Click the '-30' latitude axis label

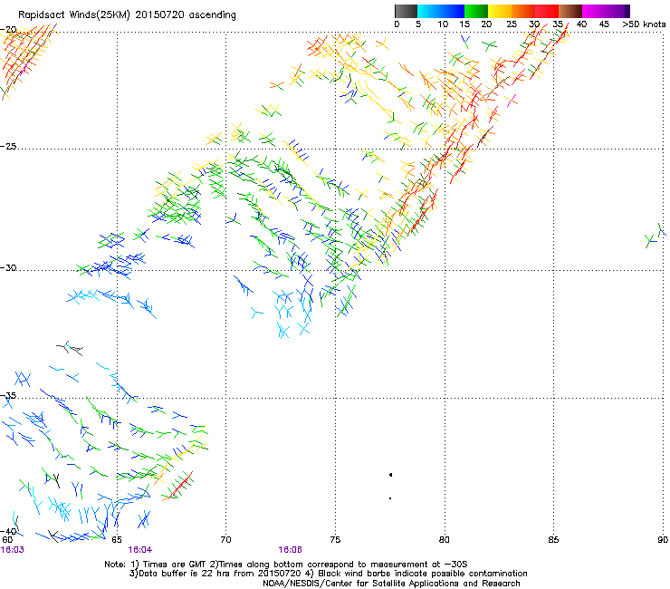click(x=8, y=267)
